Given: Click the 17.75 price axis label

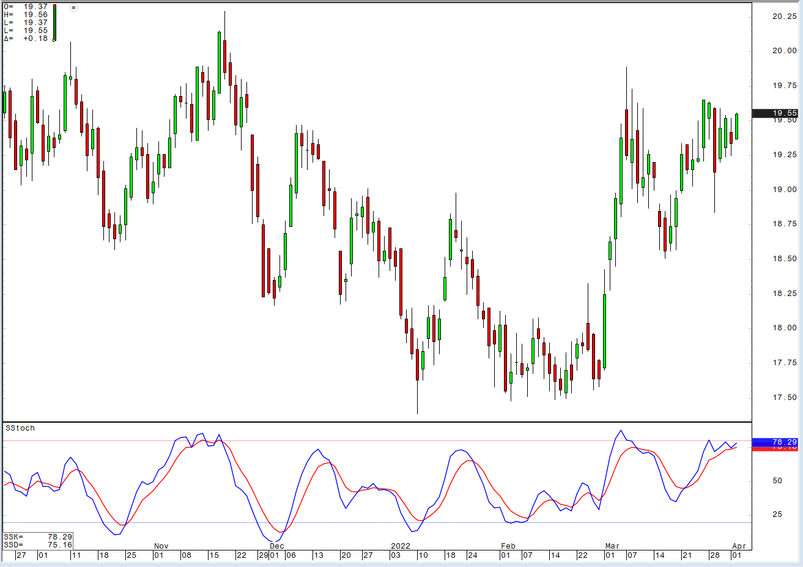Looking at the screenshot, I should coord(785,363).
